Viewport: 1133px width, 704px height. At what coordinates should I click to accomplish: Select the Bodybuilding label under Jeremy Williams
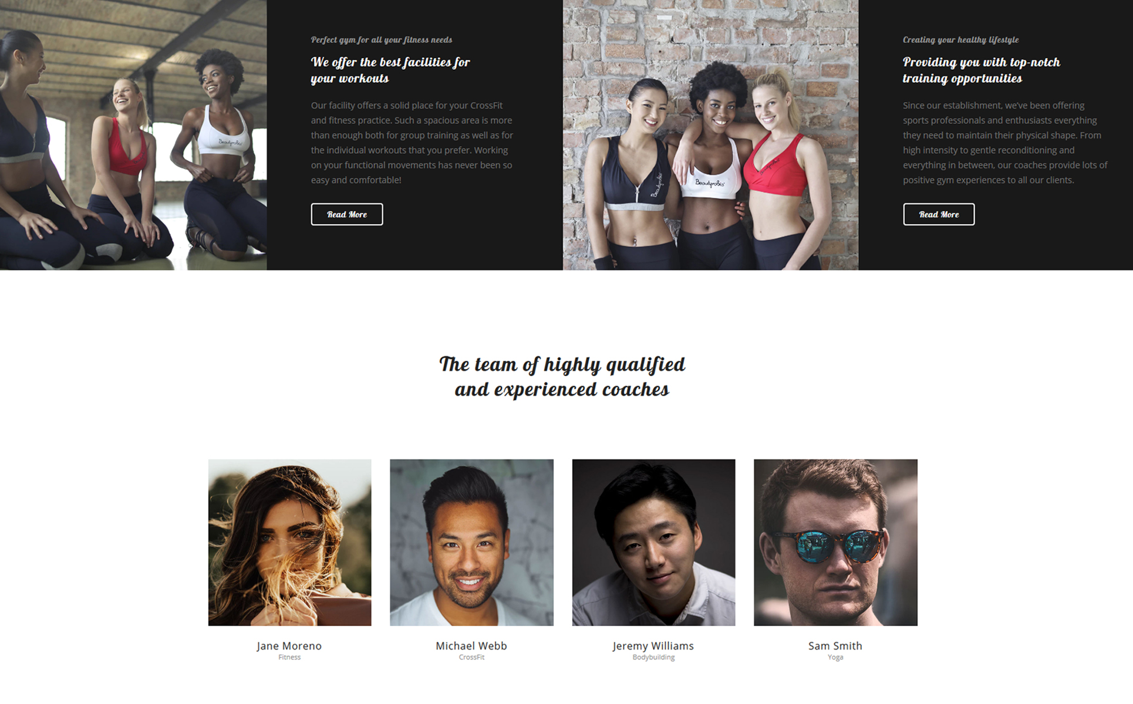tap(653, 657)
